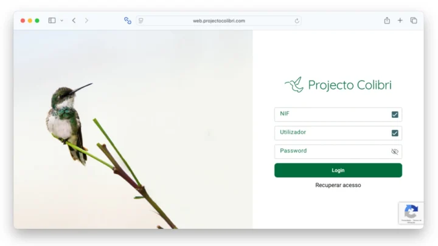
Task: Open a new tab with plus icon
Action: pyautogui.click(x=400, y=21)
